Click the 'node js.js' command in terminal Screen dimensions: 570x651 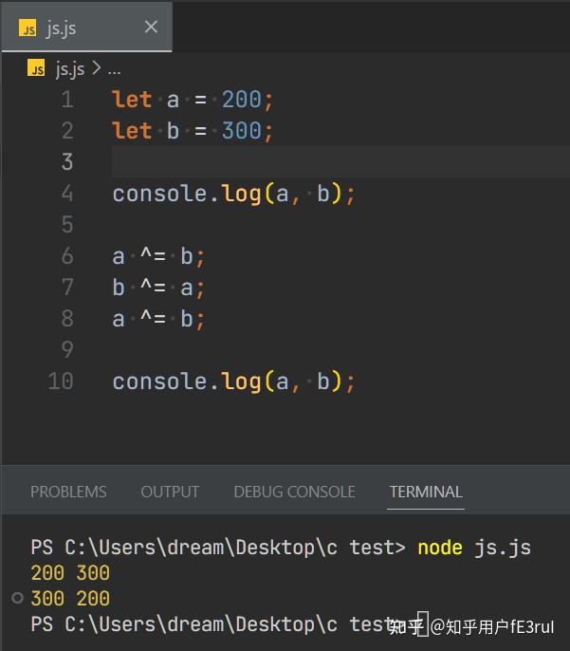[x=474, y=548]
